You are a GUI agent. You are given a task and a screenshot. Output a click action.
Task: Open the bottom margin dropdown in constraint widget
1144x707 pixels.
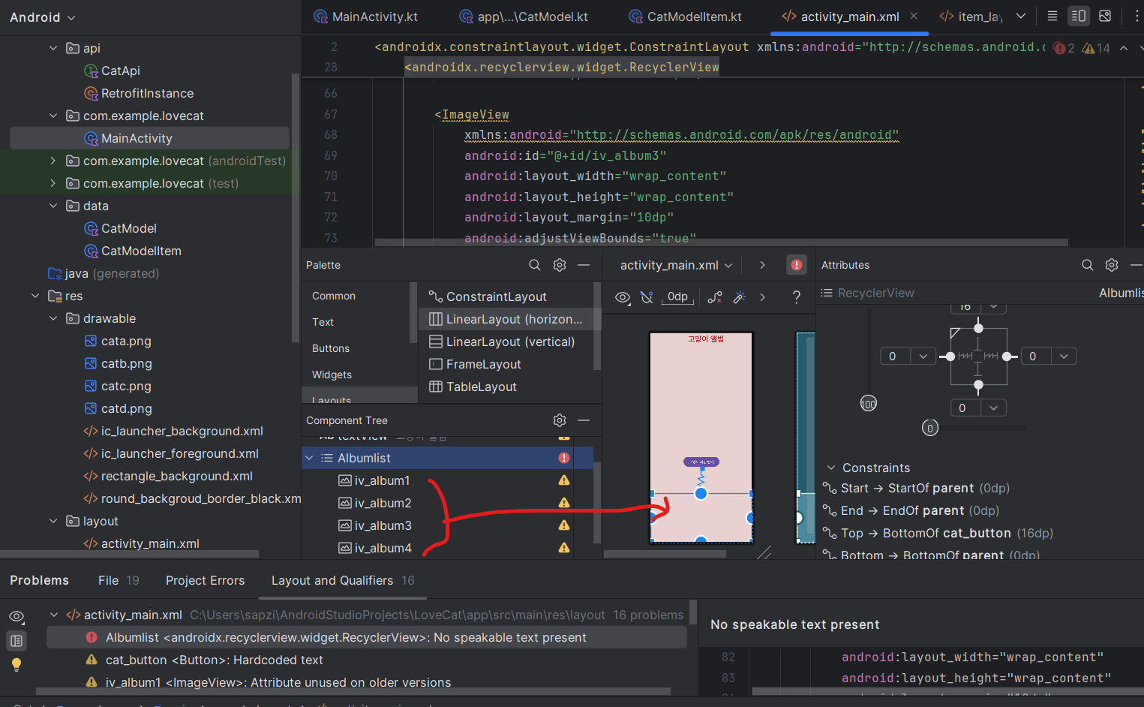click(993, 408)
